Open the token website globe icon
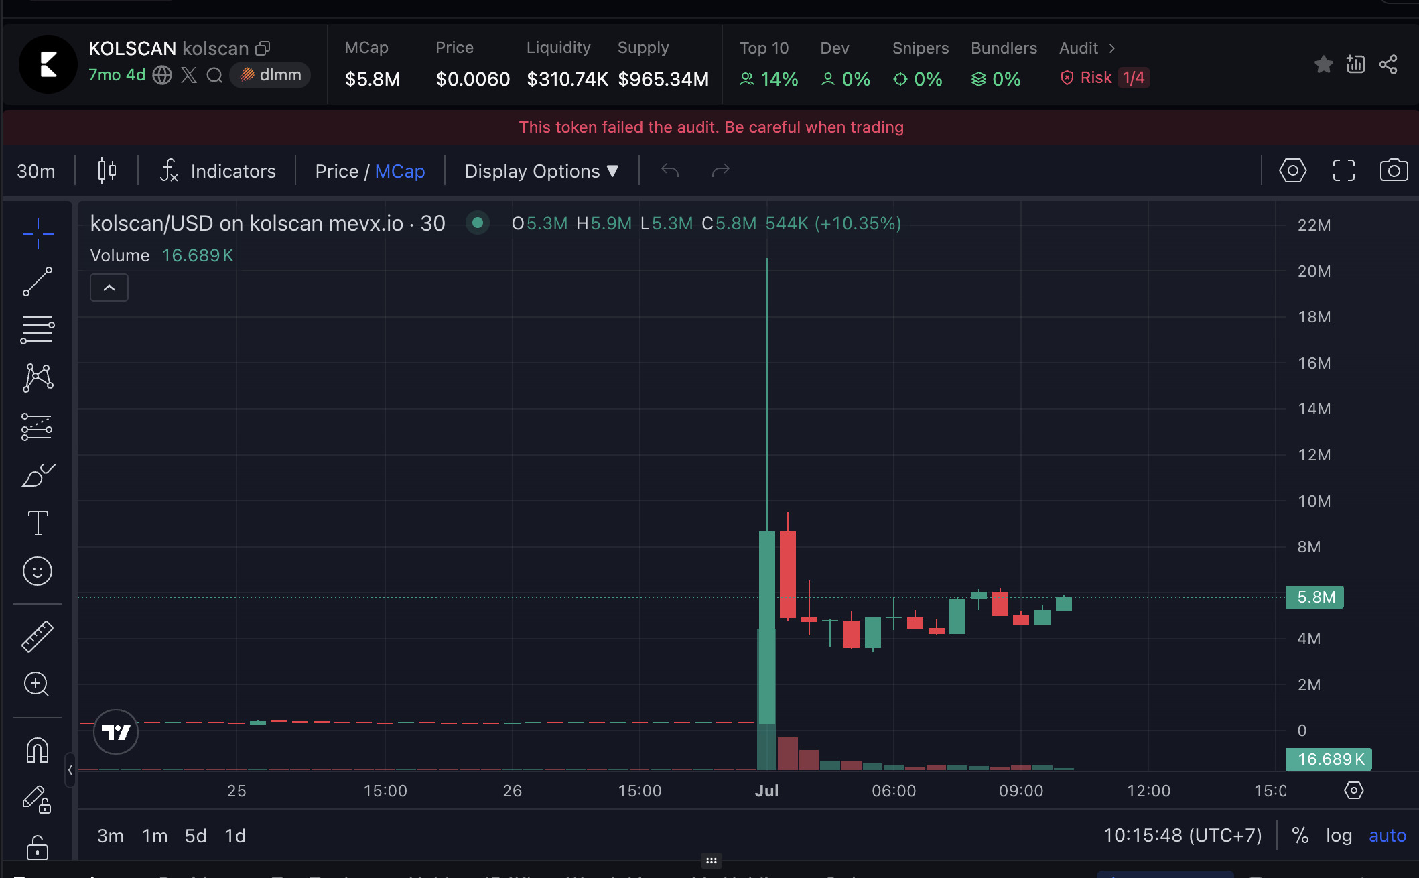 point(162,75)
